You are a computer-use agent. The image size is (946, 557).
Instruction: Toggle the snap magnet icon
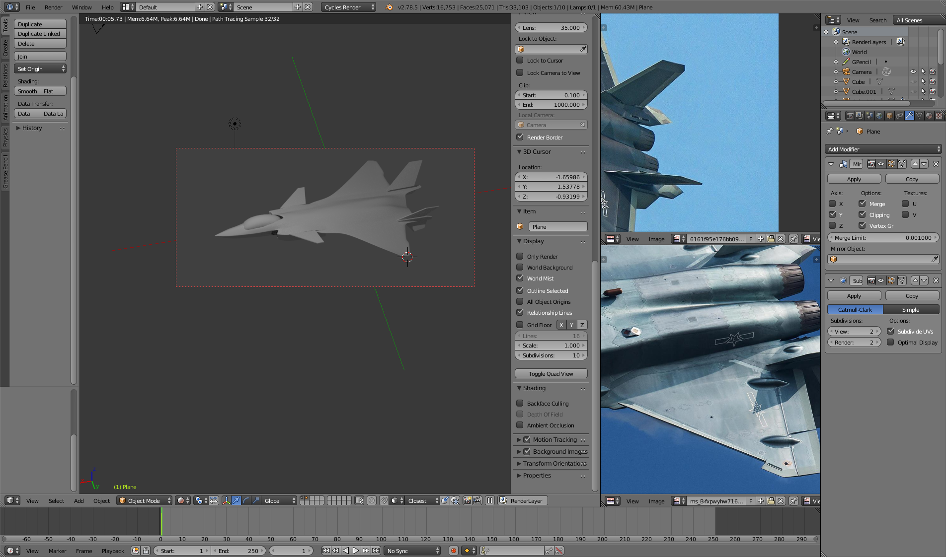coord(384,500)
